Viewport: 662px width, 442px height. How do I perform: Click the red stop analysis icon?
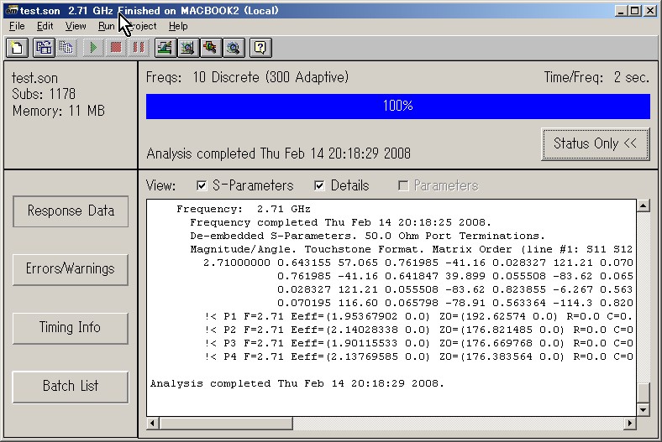click(116, 47)
